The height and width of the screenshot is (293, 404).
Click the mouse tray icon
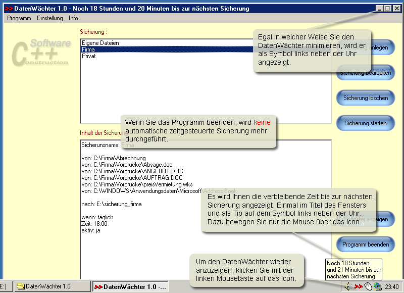pos(368,286)
